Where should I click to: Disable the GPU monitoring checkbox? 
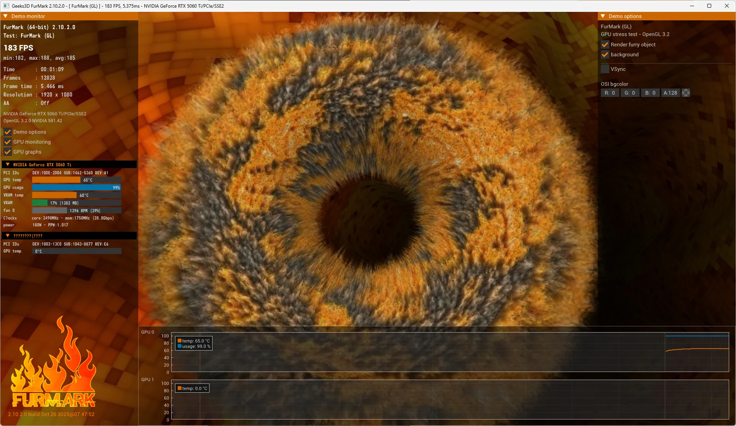(7, 142)
